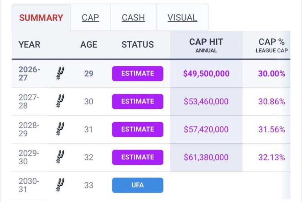Open the CASH tab
This screenshot has width=302, height=202.
pos(133,18)
